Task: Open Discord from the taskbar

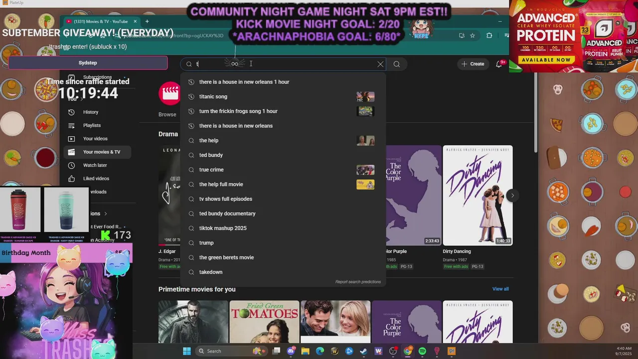Action: point(291,351)
